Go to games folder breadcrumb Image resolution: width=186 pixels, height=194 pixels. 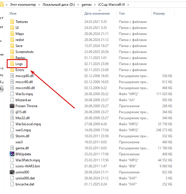pyautogui.click(x=86, y=5)
